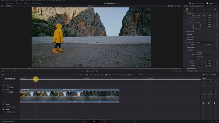Jump to last frame button
This screenshot has width=219, height=123.
coord(93,71)
